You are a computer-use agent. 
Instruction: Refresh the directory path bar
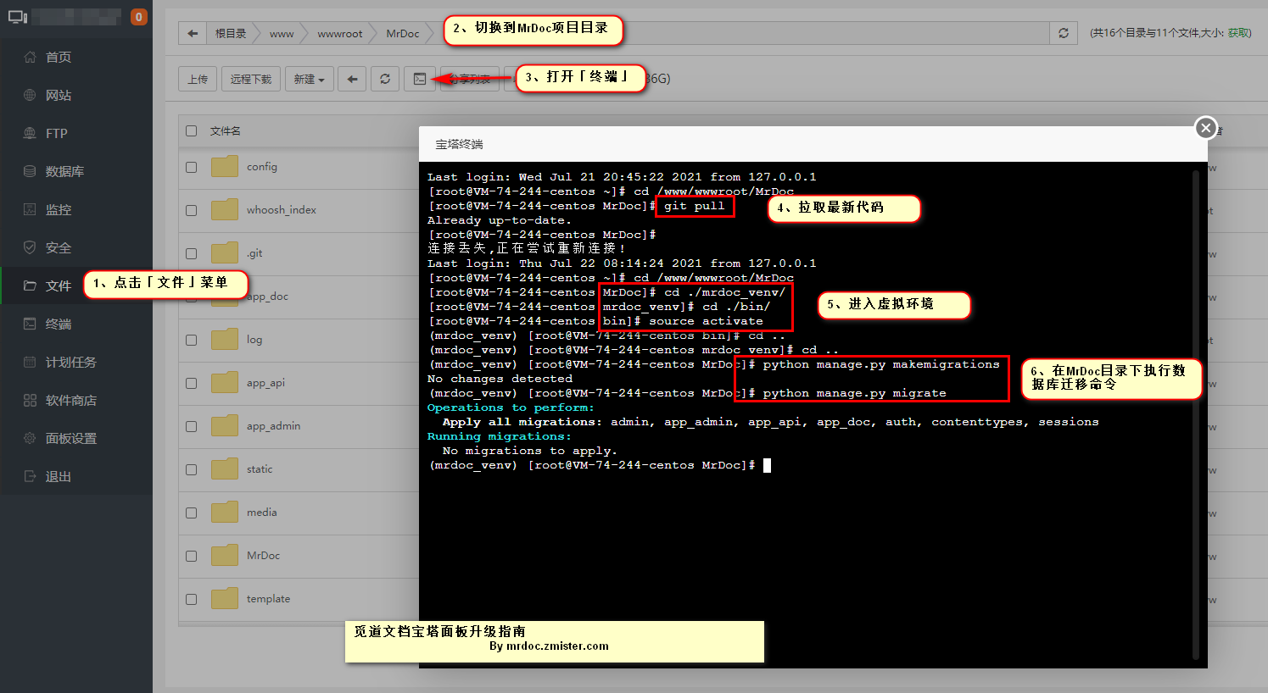(1064, 33)
